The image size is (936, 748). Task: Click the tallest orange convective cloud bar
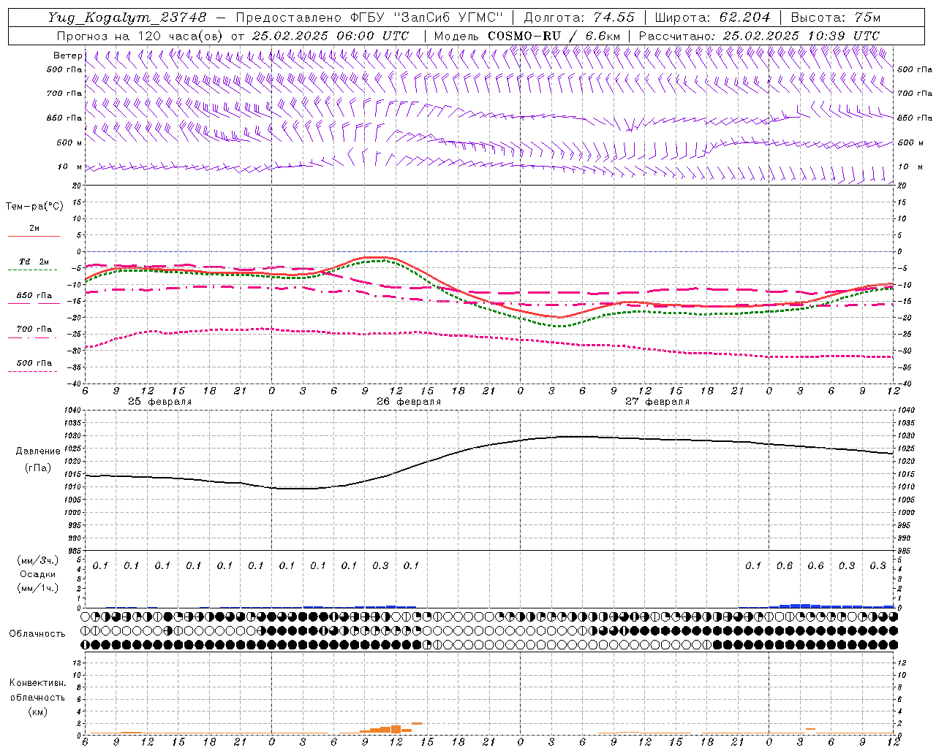tap(396, 728)
